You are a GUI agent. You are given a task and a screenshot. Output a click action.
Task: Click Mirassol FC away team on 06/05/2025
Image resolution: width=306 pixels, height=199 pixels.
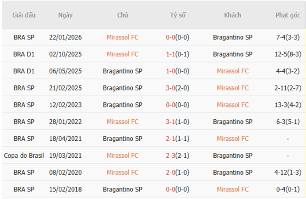(233, 71)
